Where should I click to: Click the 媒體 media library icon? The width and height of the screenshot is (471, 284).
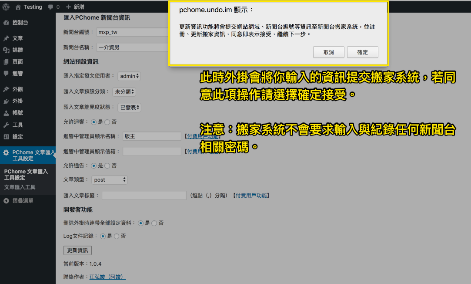pos(7,50)
